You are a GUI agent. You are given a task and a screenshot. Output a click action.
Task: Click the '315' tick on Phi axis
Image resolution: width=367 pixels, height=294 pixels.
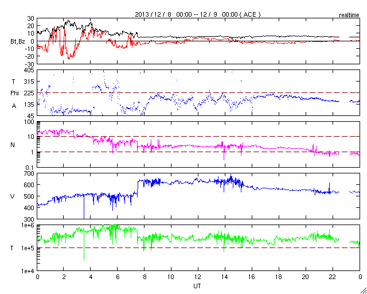point(29,82)
